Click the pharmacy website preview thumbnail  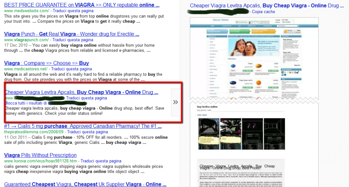coord(254,58)
